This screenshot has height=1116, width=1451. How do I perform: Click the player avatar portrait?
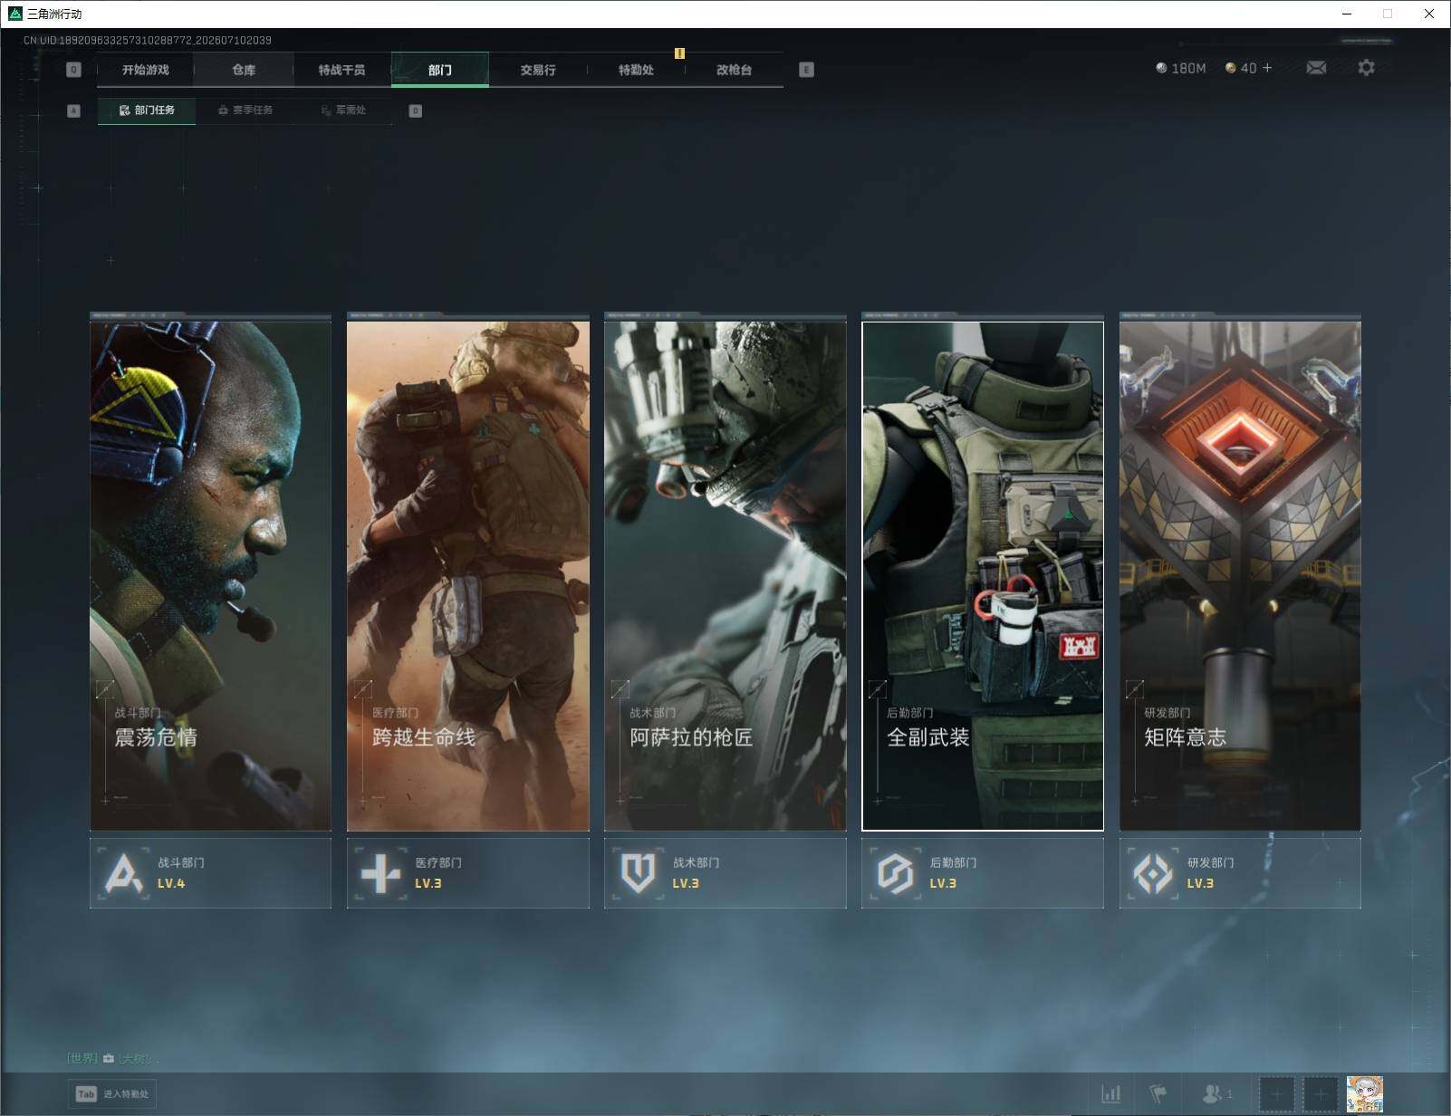pos(1364,1094)
